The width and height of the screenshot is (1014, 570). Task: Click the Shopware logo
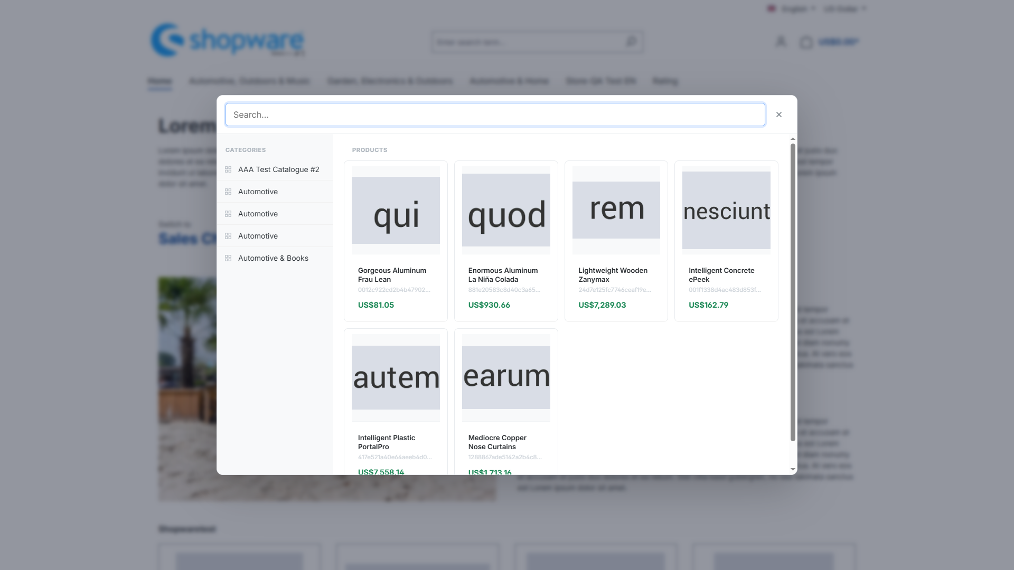click(228, 40)
